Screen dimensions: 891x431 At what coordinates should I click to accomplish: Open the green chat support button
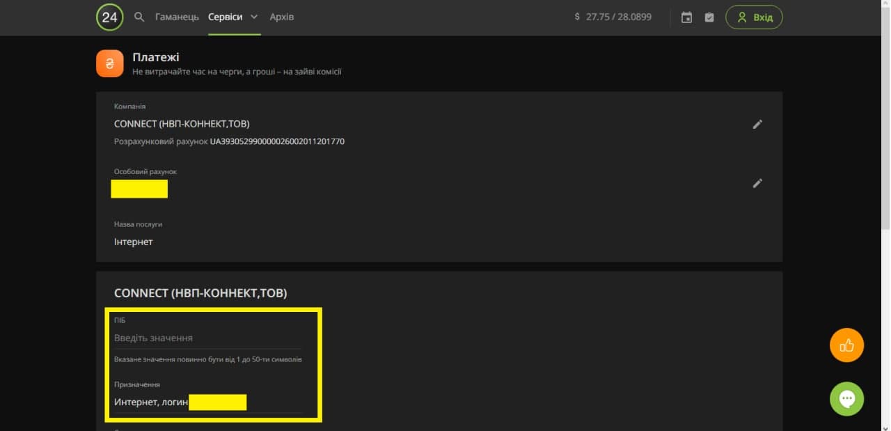846,399
